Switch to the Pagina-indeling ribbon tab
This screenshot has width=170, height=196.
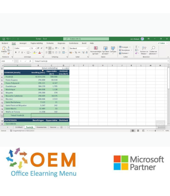point(37,43)
